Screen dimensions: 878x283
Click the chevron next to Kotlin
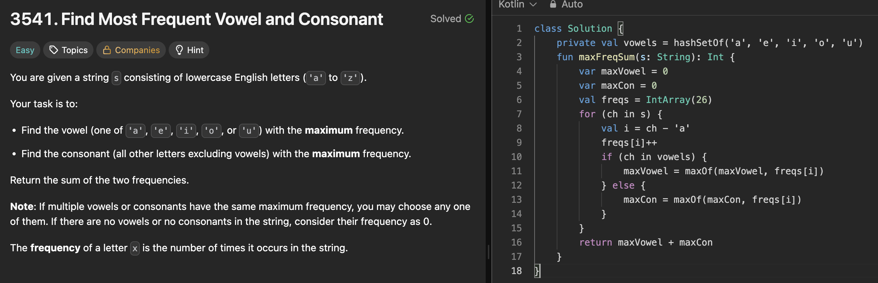pos(534,5)
